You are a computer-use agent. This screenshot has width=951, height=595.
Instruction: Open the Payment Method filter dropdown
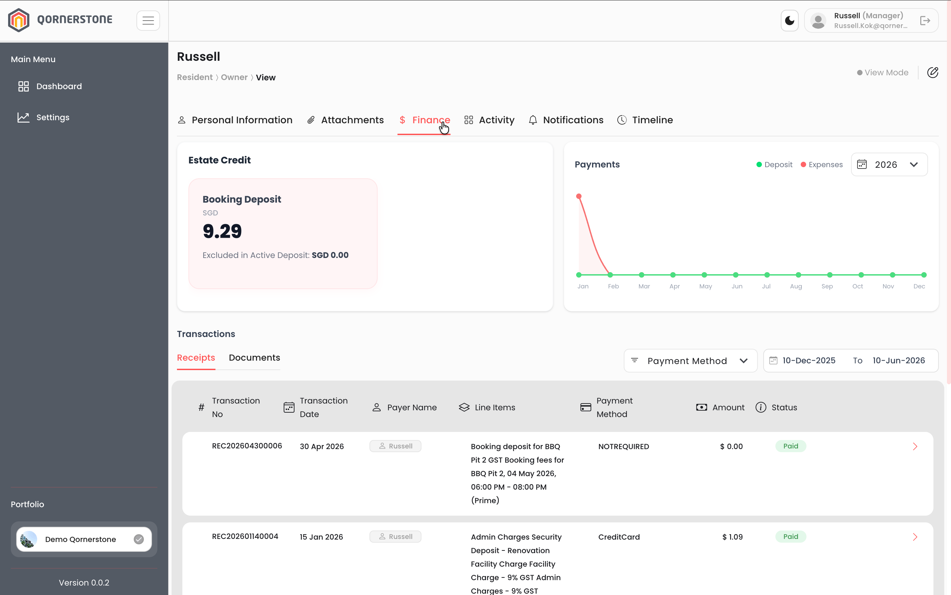click(x=690, y=360)
